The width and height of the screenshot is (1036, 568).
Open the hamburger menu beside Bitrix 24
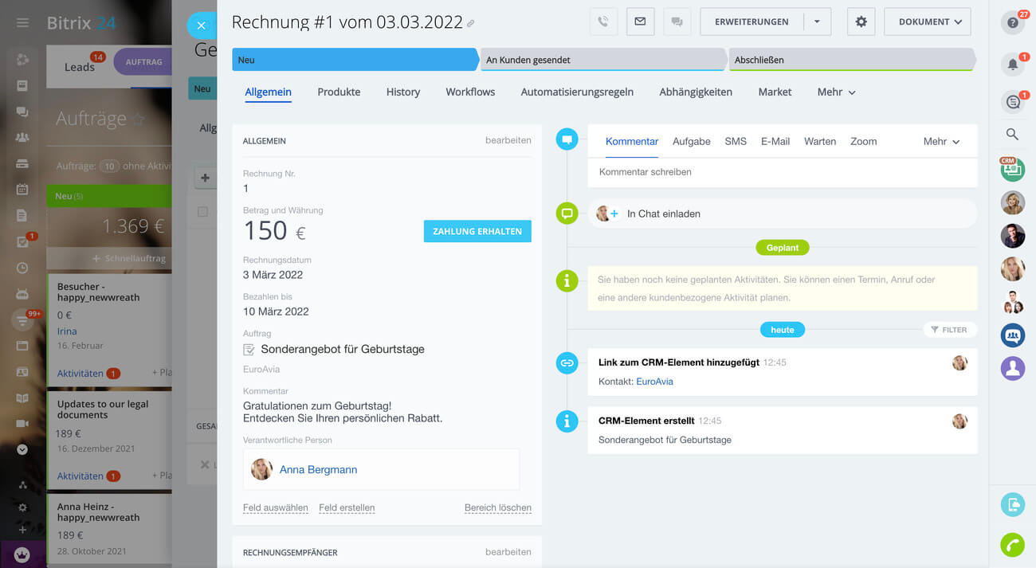(22, 23)
